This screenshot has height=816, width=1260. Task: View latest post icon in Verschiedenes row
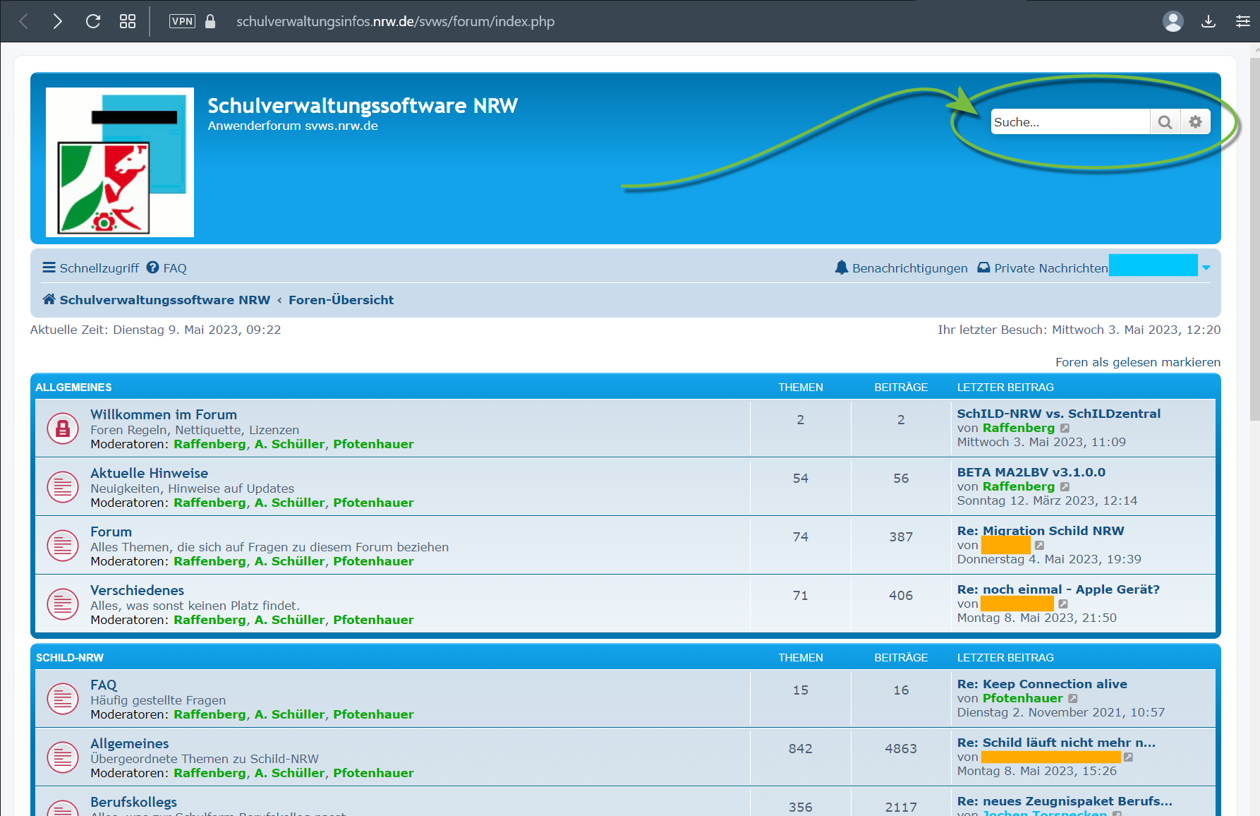(1063, 604)
